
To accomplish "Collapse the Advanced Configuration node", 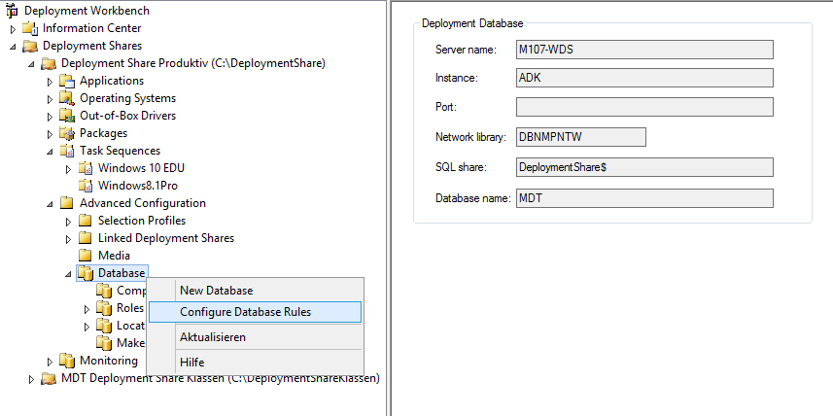I will click(51, 203).
